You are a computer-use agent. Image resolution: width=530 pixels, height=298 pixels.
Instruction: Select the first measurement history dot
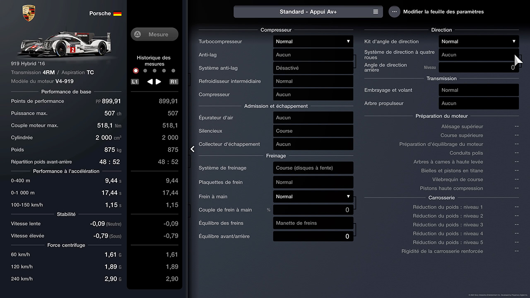[136, 71]
